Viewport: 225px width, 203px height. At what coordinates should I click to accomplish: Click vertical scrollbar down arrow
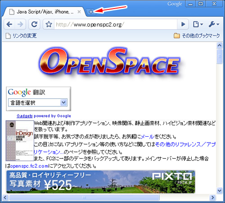click(x=220, y=190)
